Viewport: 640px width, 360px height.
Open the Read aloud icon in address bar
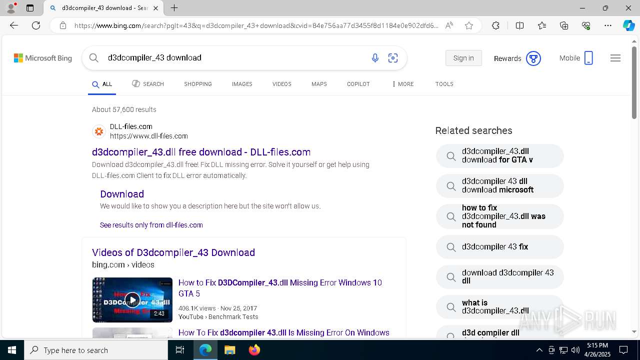(x=449, y=25)
